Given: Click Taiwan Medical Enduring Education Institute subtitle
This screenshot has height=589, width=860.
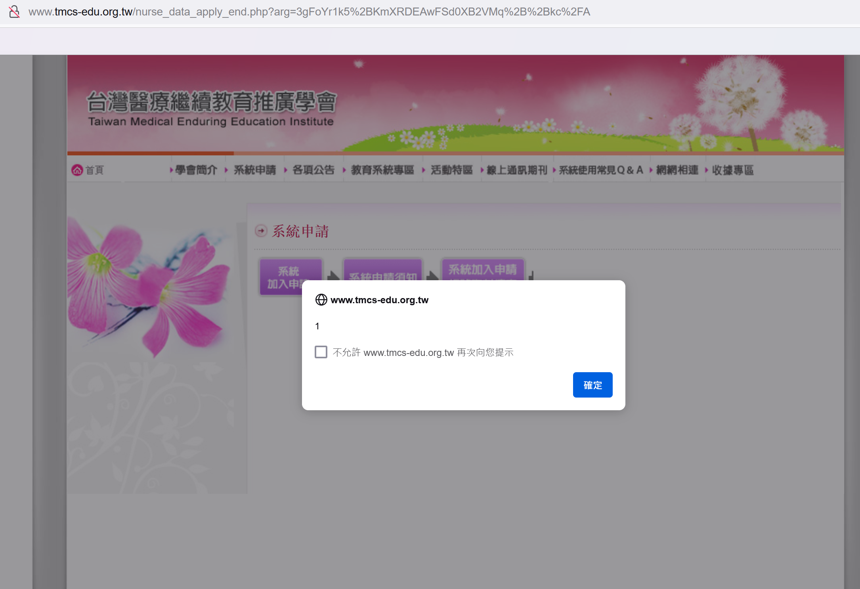Looking at the screenshot, I should [211, 121].
